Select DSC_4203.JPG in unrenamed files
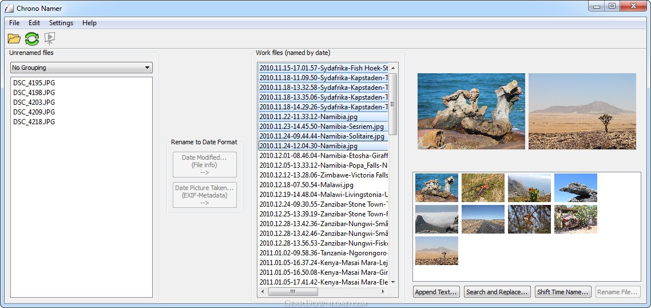The image size is (651, 308). coord(34,102)
